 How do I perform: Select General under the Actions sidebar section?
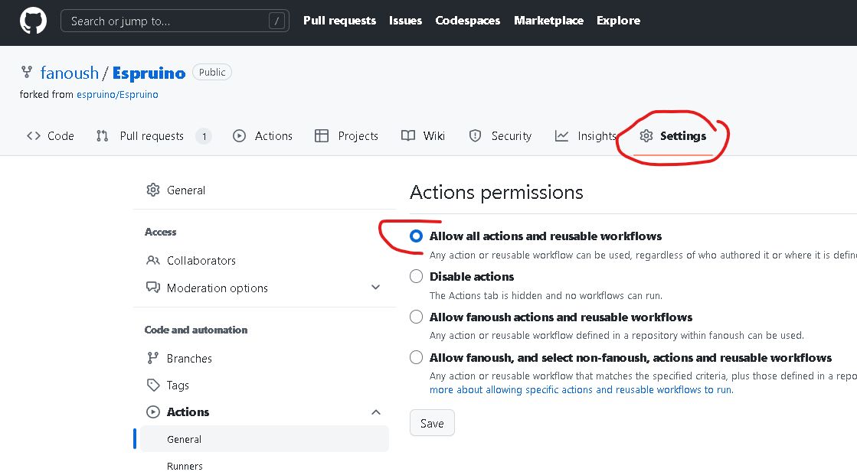click(x=264, y=439)
